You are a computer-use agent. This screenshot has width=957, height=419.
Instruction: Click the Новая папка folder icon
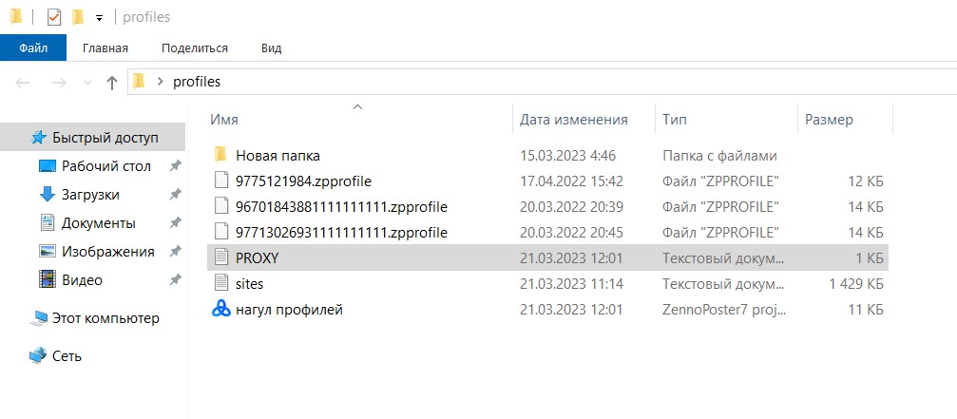pyautogui.click(x=221, y=155)
